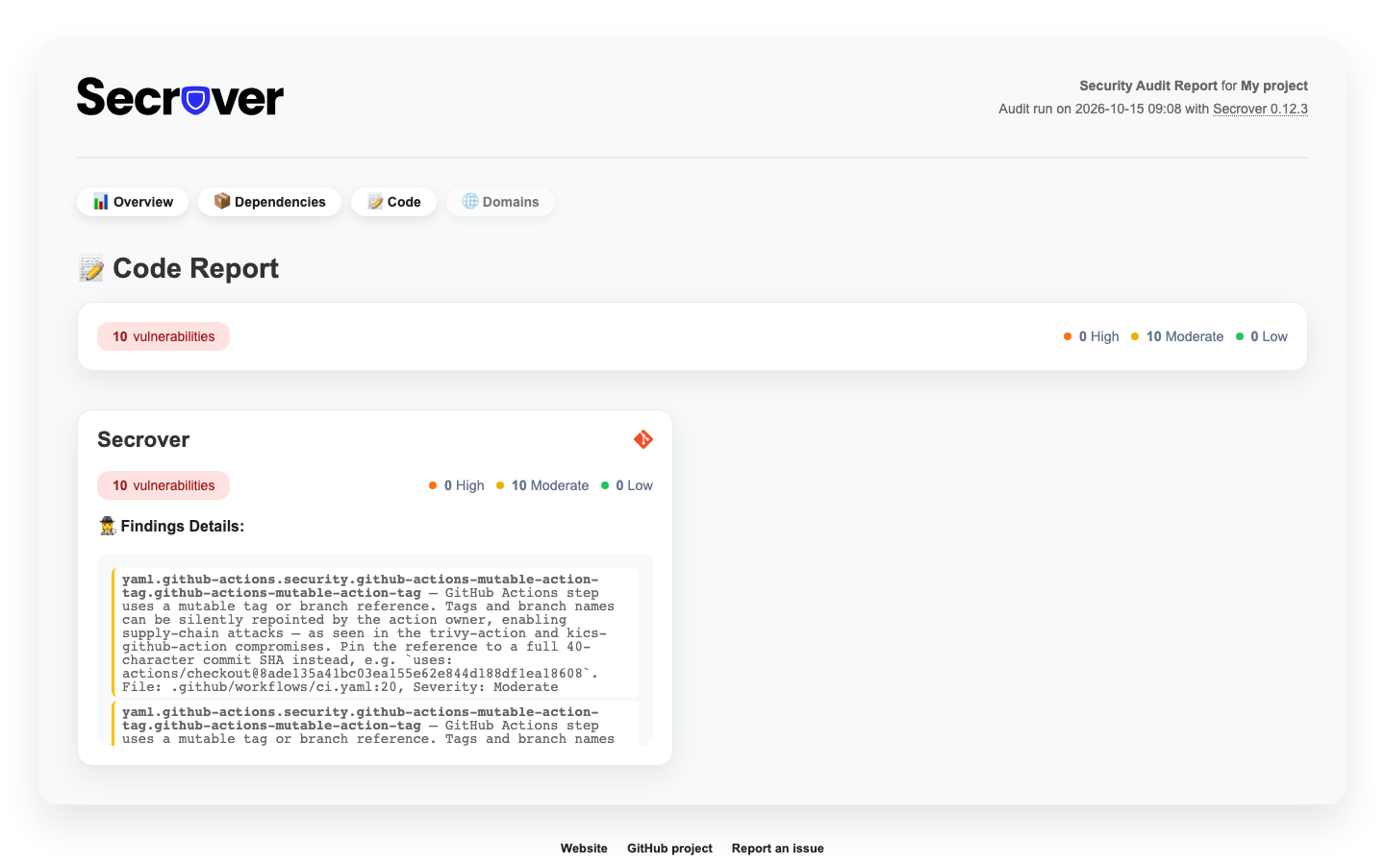
Task: Click the 0 High count in summary bar
Action: 1091,336
